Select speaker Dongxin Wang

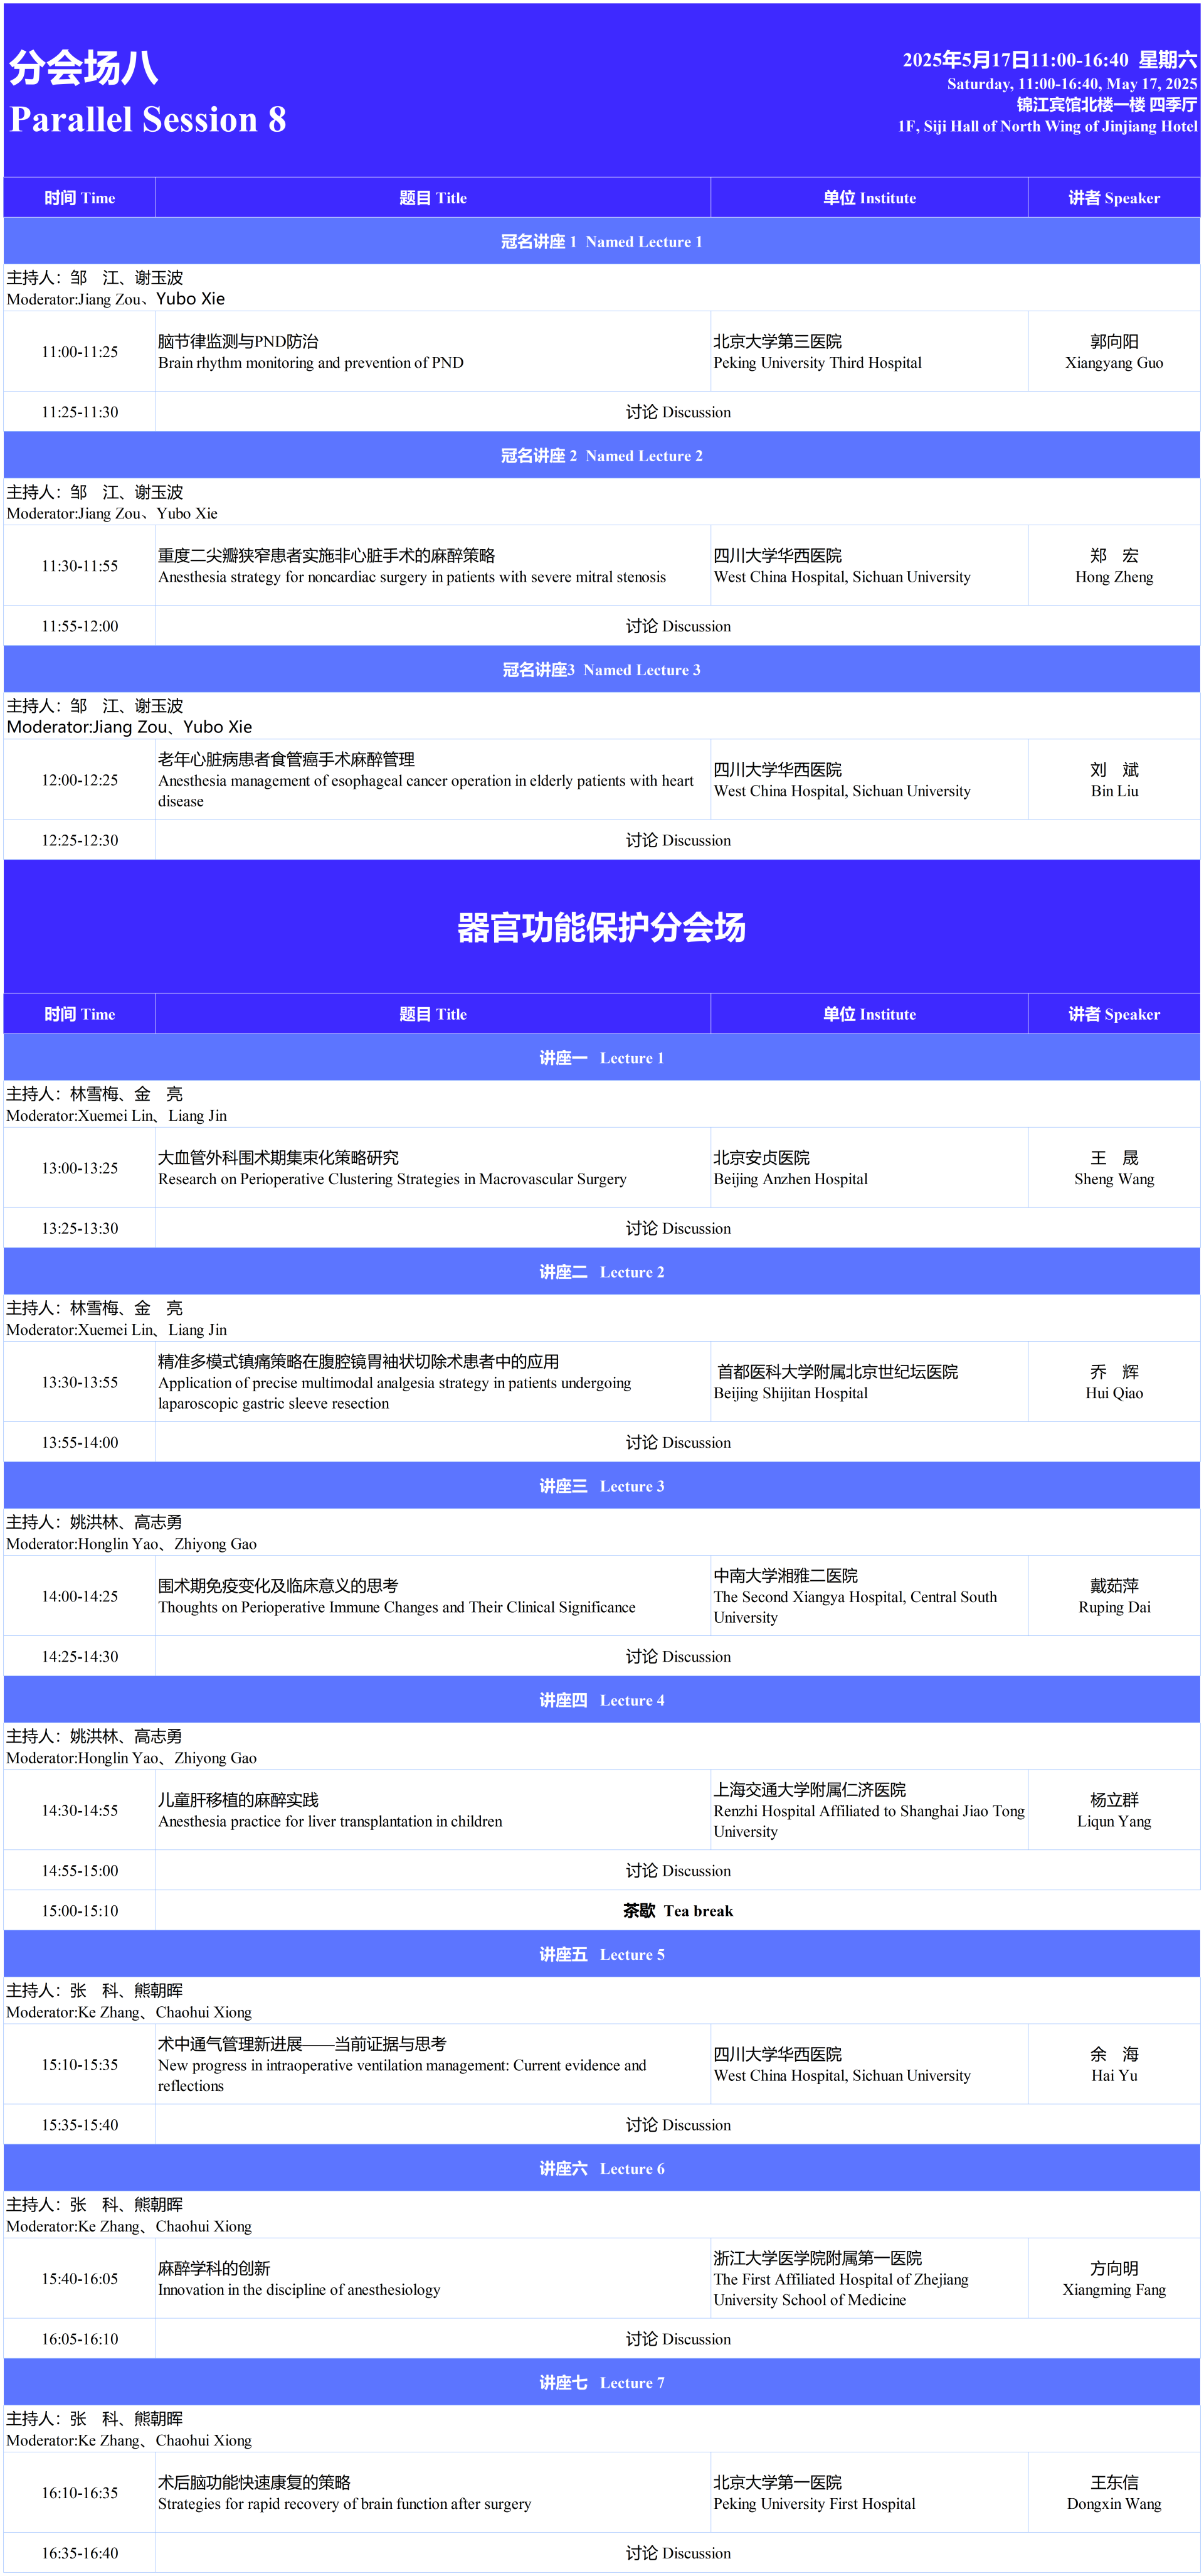[x=1114, y=2492]
